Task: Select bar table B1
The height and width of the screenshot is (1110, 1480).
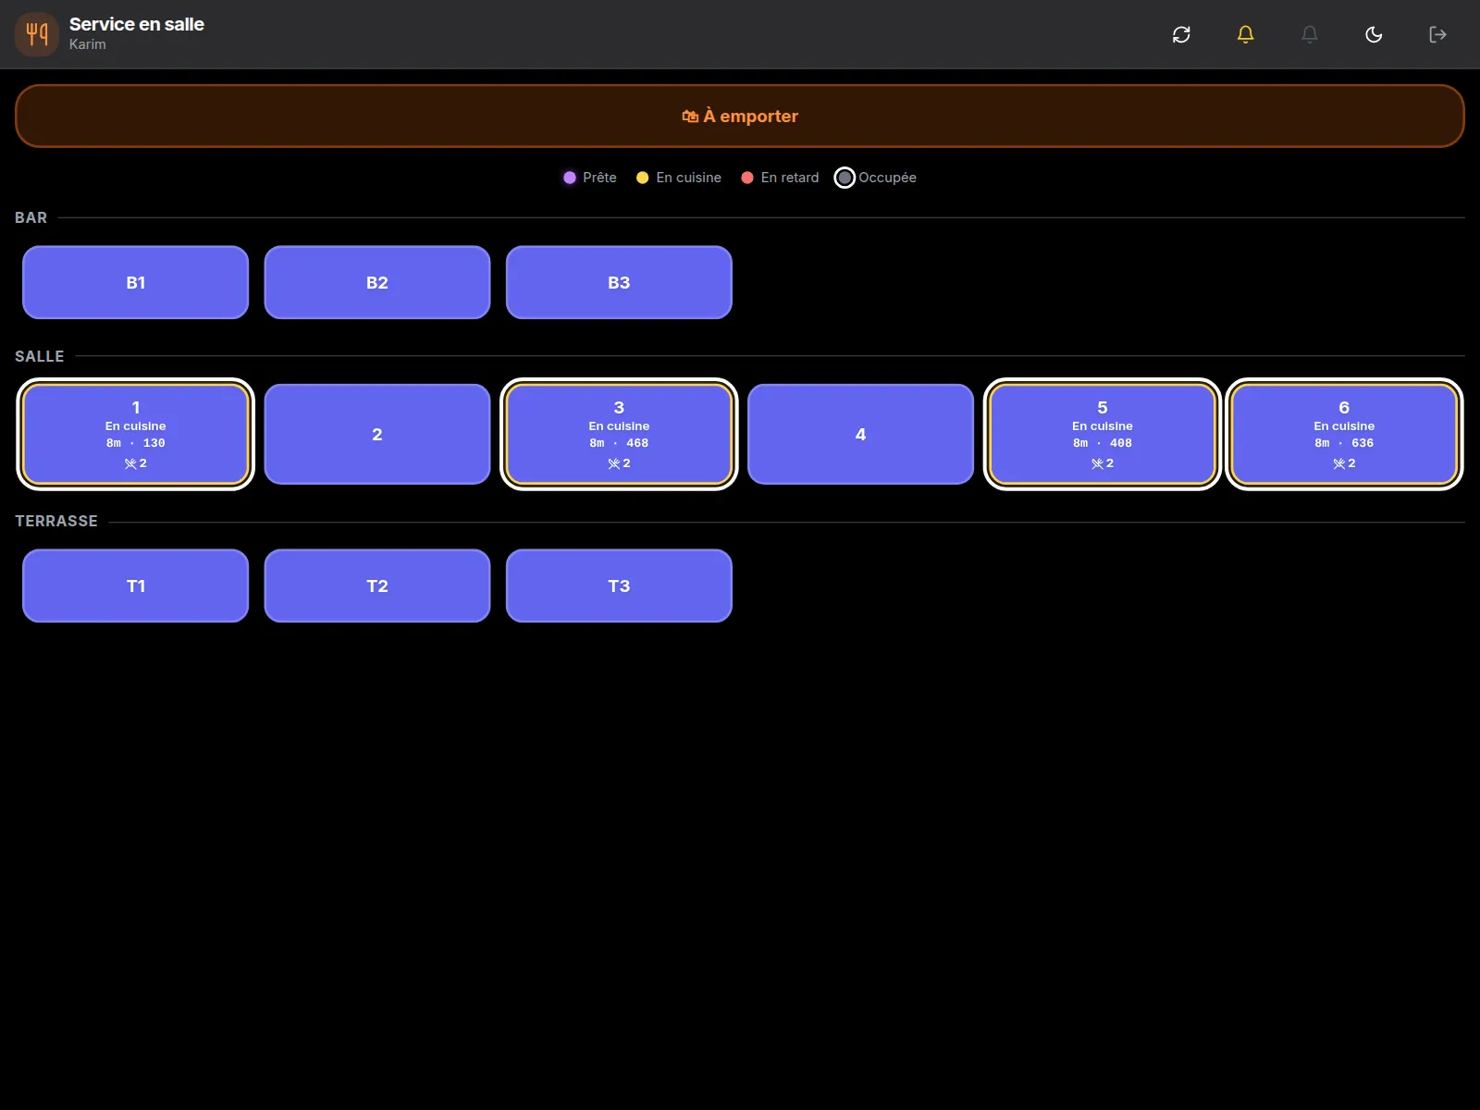Action: [x=135, y=282]
